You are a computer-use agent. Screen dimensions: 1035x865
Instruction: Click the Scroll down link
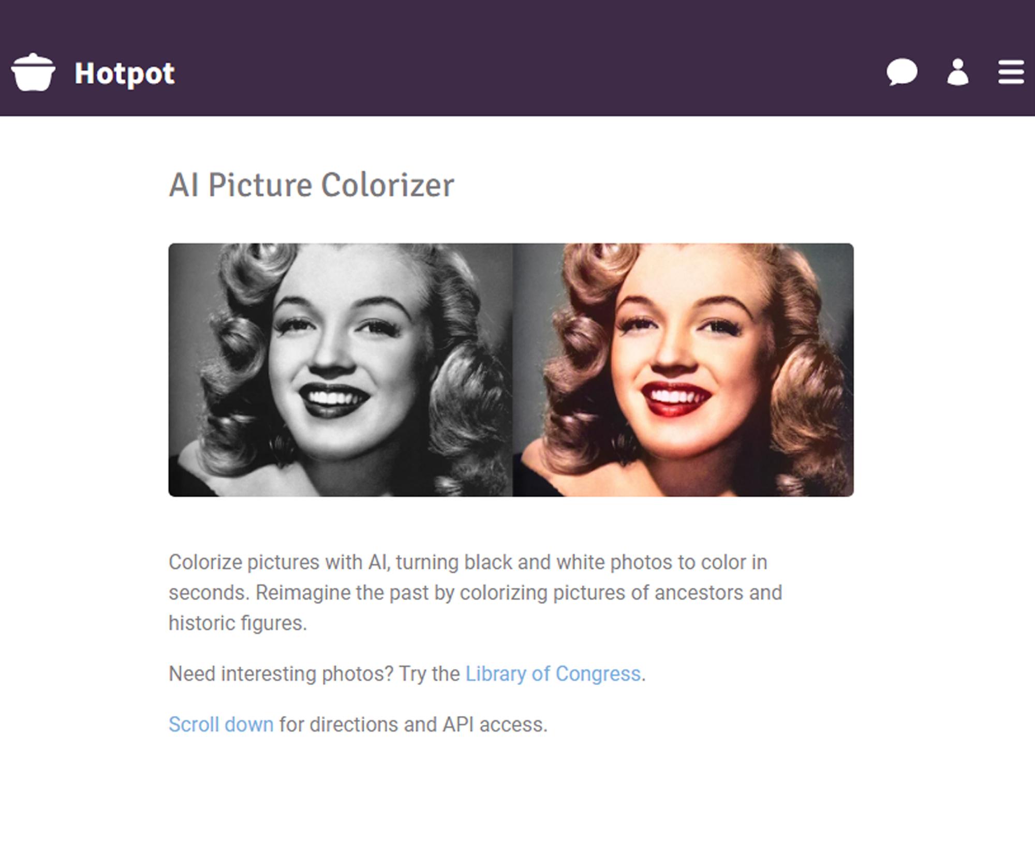point(221,725)
